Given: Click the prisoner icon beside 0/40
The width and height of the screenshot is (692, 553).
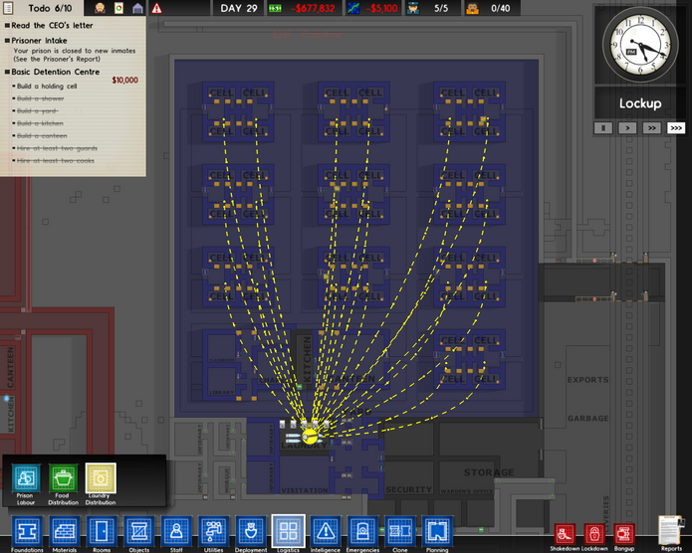Looking at the screenshot, I should [472, 8].
